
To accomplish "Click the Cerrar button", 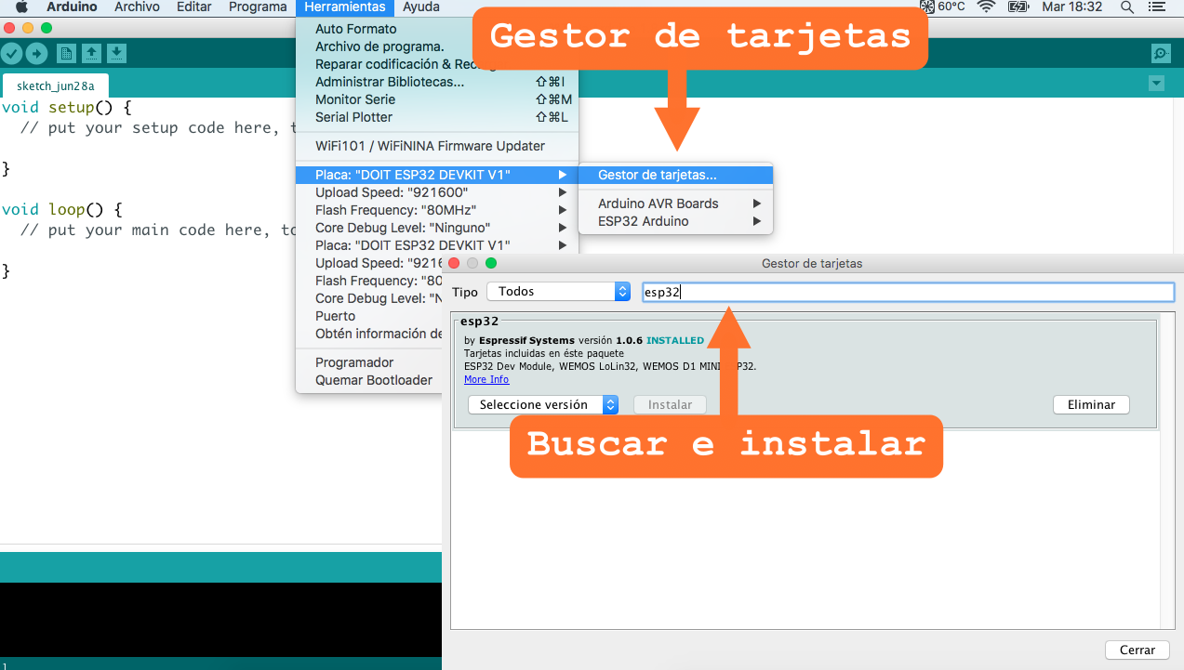I will [x=1137, y=650].
